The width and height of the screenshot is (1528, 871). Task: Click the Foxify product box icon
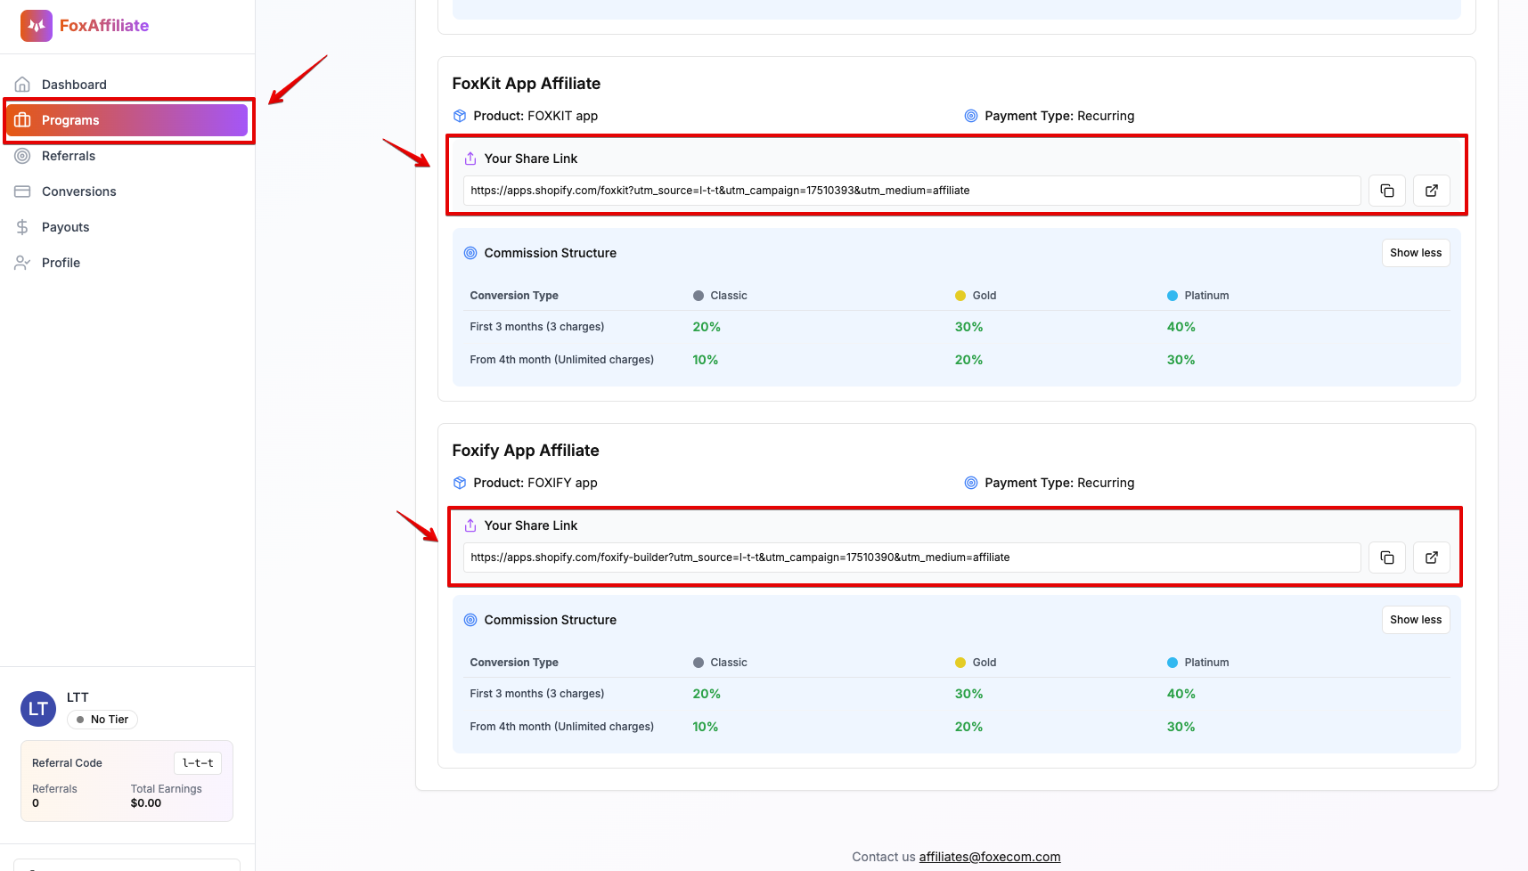460,483
